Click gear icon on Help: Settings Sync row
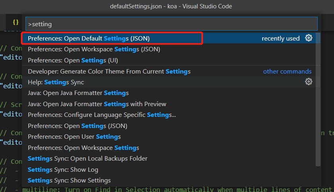 pyautogui.click(x=309, y=81)
